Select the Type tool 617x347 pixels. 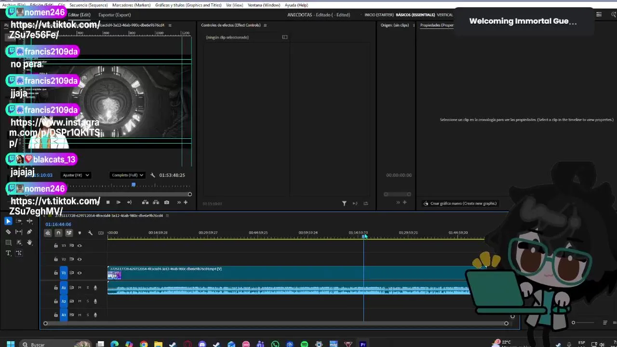8,253
